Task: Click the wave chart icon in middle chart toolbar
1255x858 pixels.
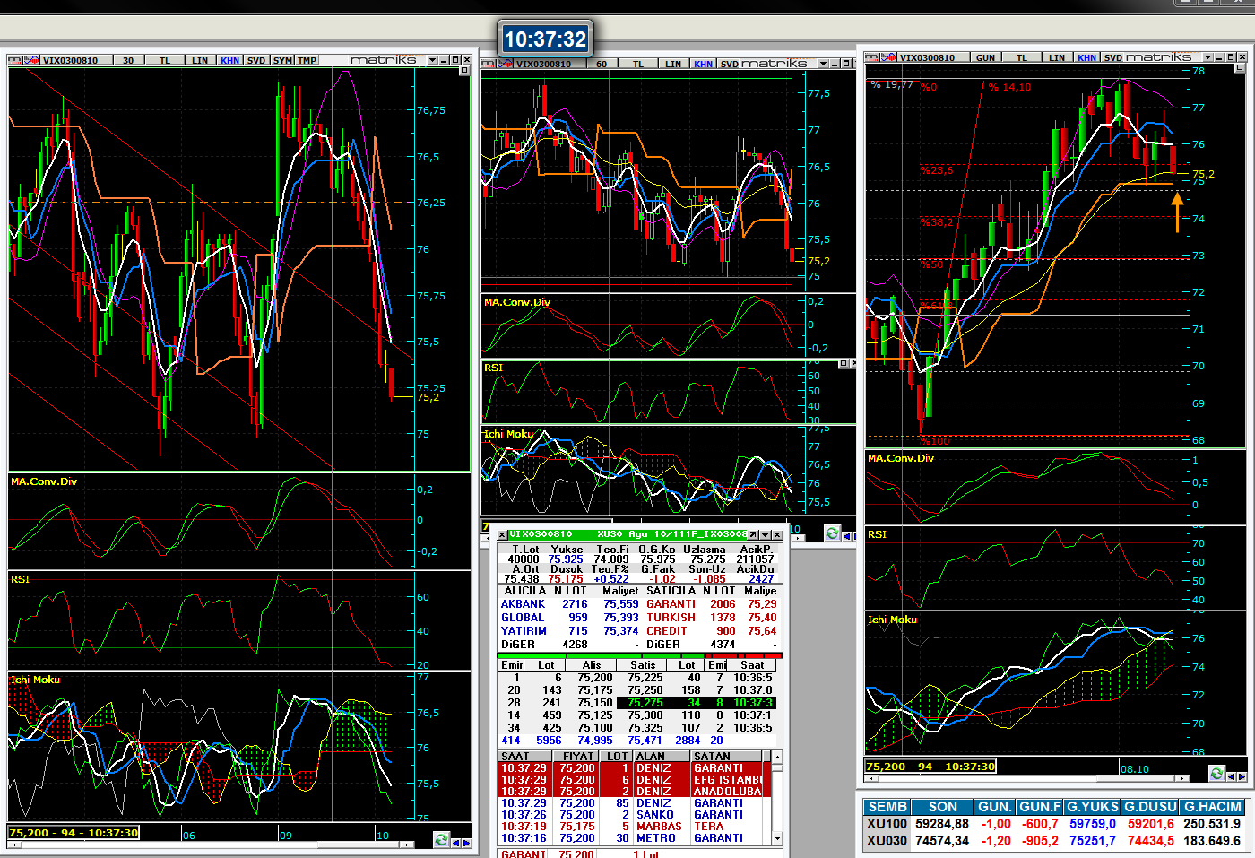Action: 505,64
